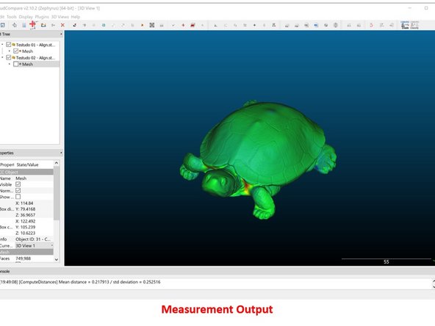The height and width of the screenshot is (326, 435).
Task: Expand the Mesh node under Testudo 02
Action: pos(10,64)
